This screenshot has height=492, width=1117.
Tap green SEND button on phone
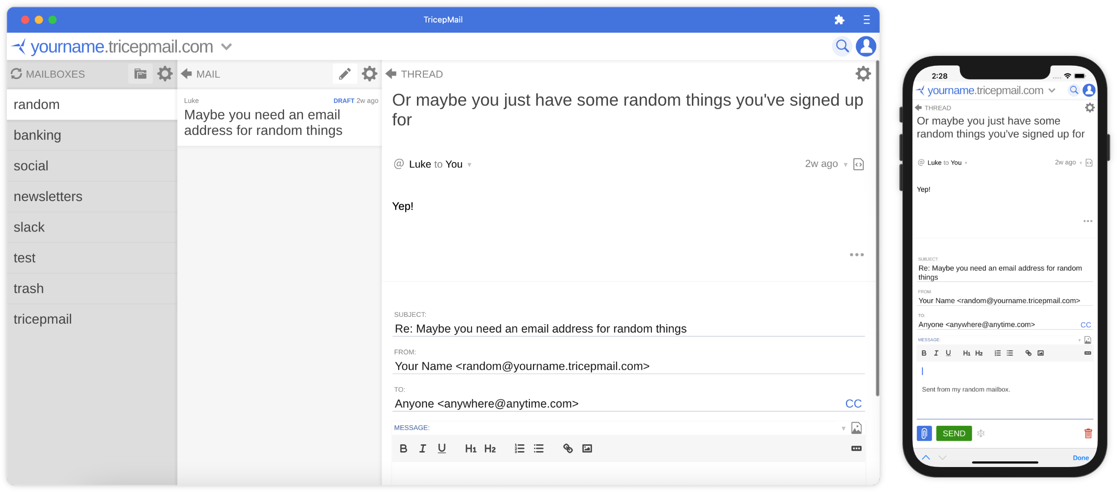point(954,433)
